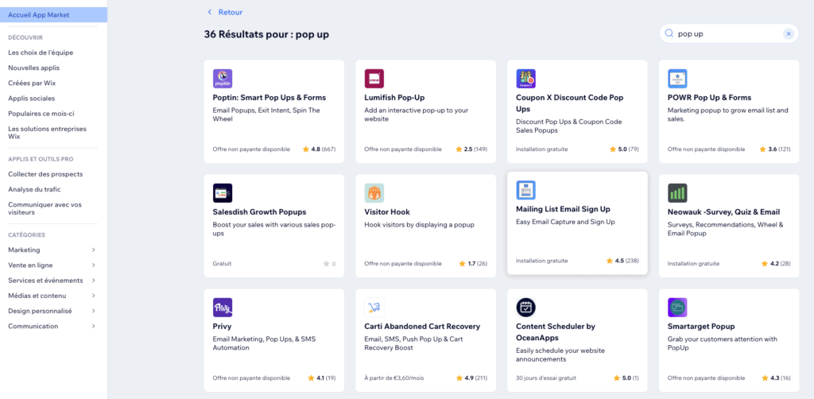Open the Smartarget Popup app icon
This screenshot has height=399, width=814.
click(677, 308)
